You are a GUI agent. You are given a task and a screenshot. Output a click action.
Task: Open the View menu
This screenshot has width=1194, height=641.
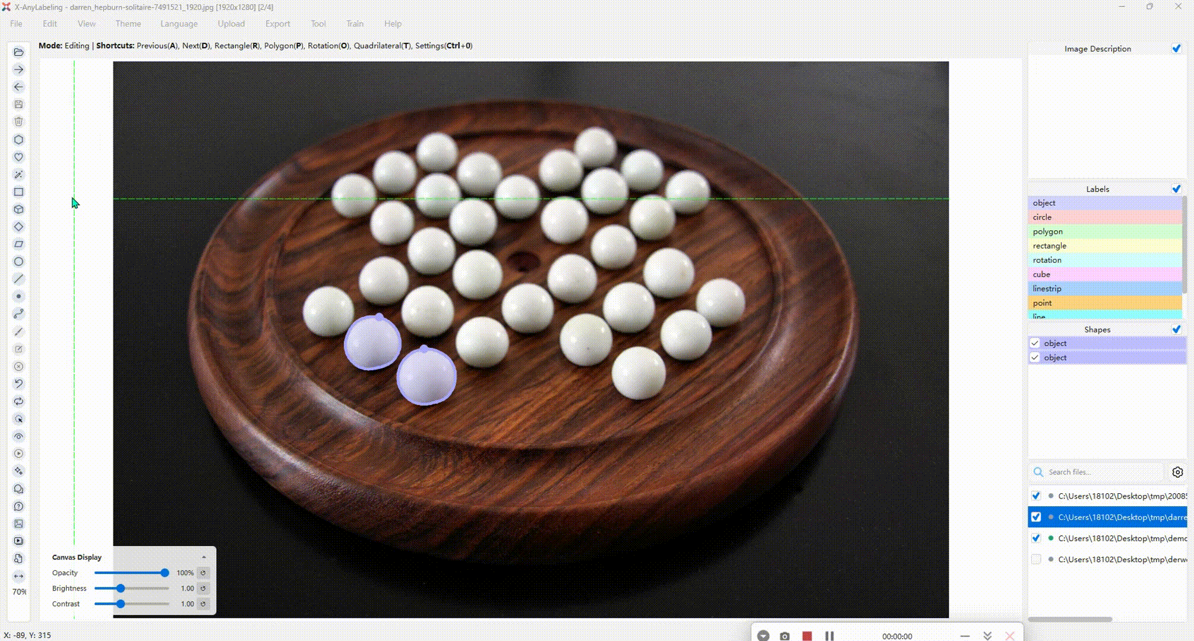pos(87,24)
